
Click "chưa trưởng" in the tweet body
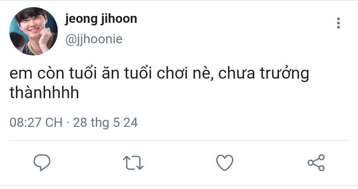[264, 74]
